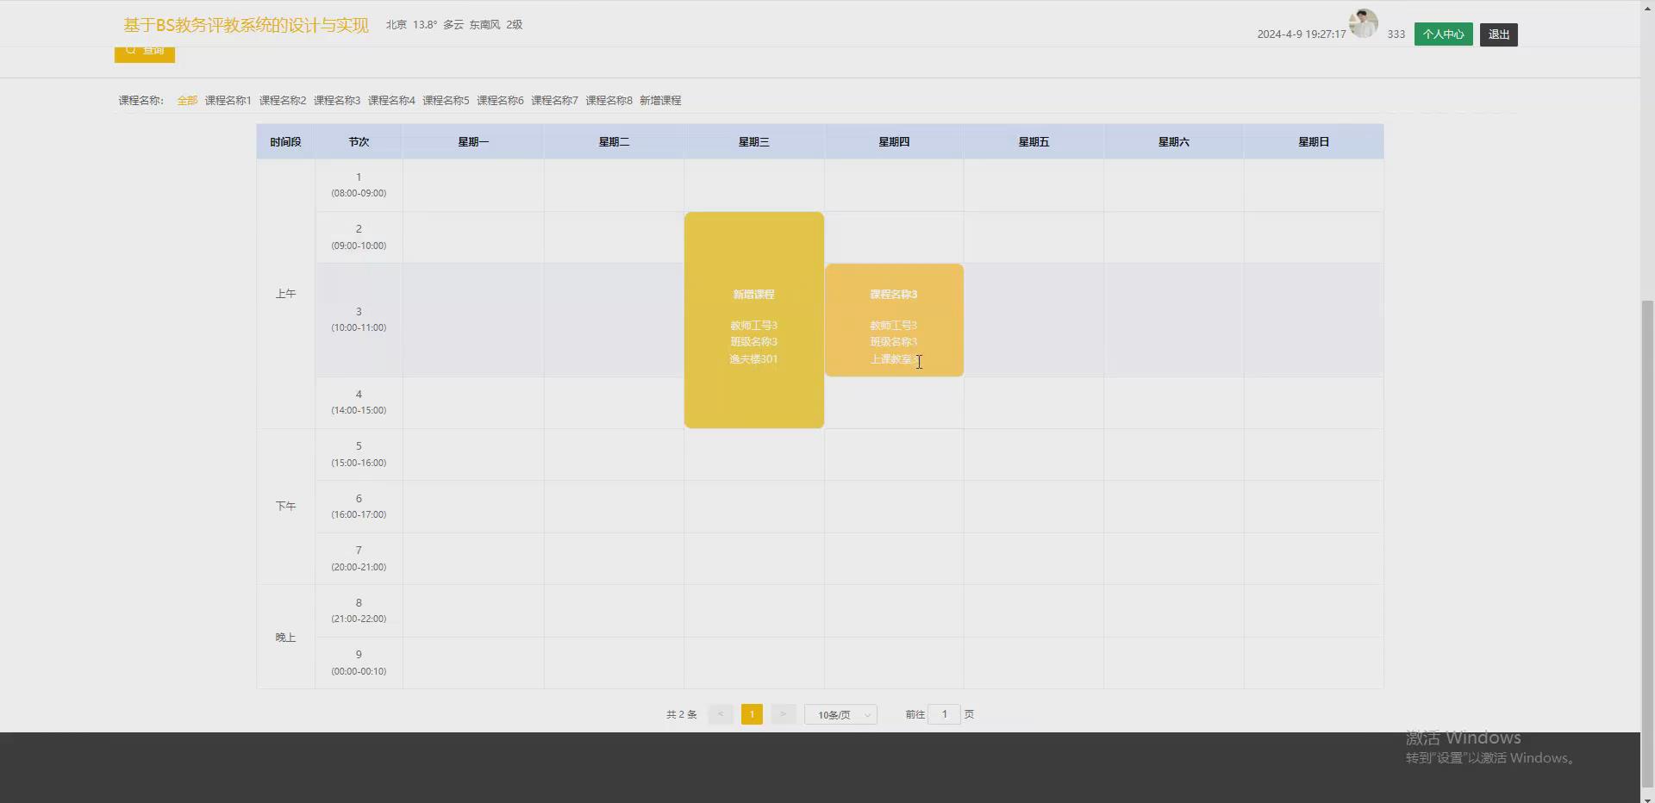
Task: Select the 全部 course filter
Action: click(x=187, y=101)
